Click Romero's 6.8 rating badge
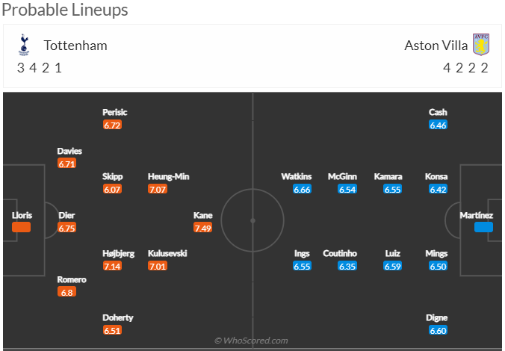Image resolution: width=505 pixels, height=351 pixels. [66, 292]
